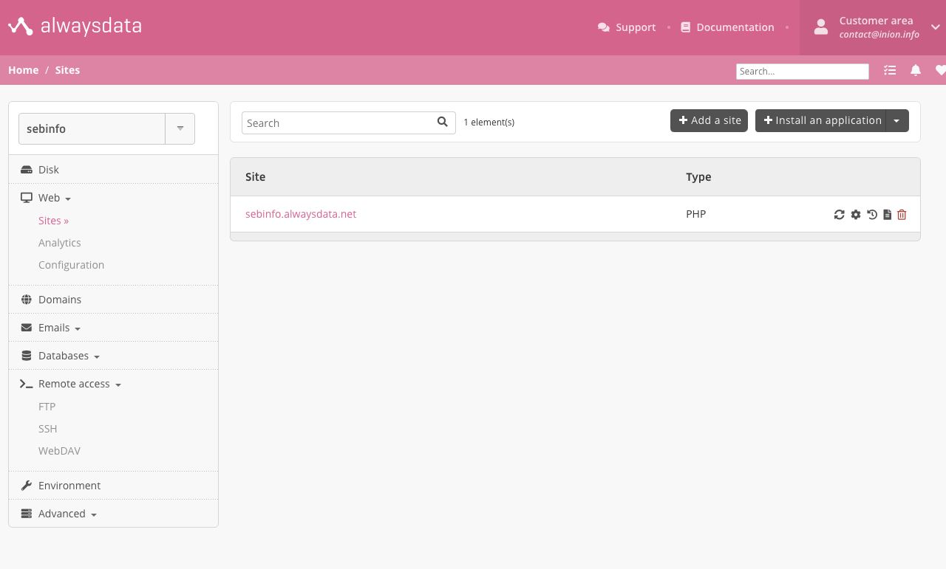The width and height of the screenshot is (946, 569).
Task: Open site settings gear icon
Action: click(x=856, y=215)
